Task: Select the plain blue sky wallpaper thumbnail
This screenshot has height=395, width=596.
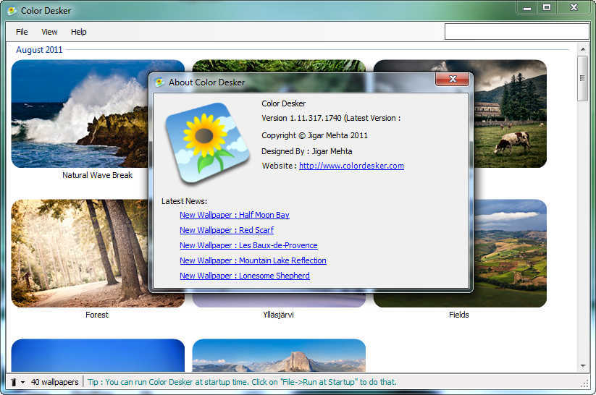Action: (x=98, y=355)
